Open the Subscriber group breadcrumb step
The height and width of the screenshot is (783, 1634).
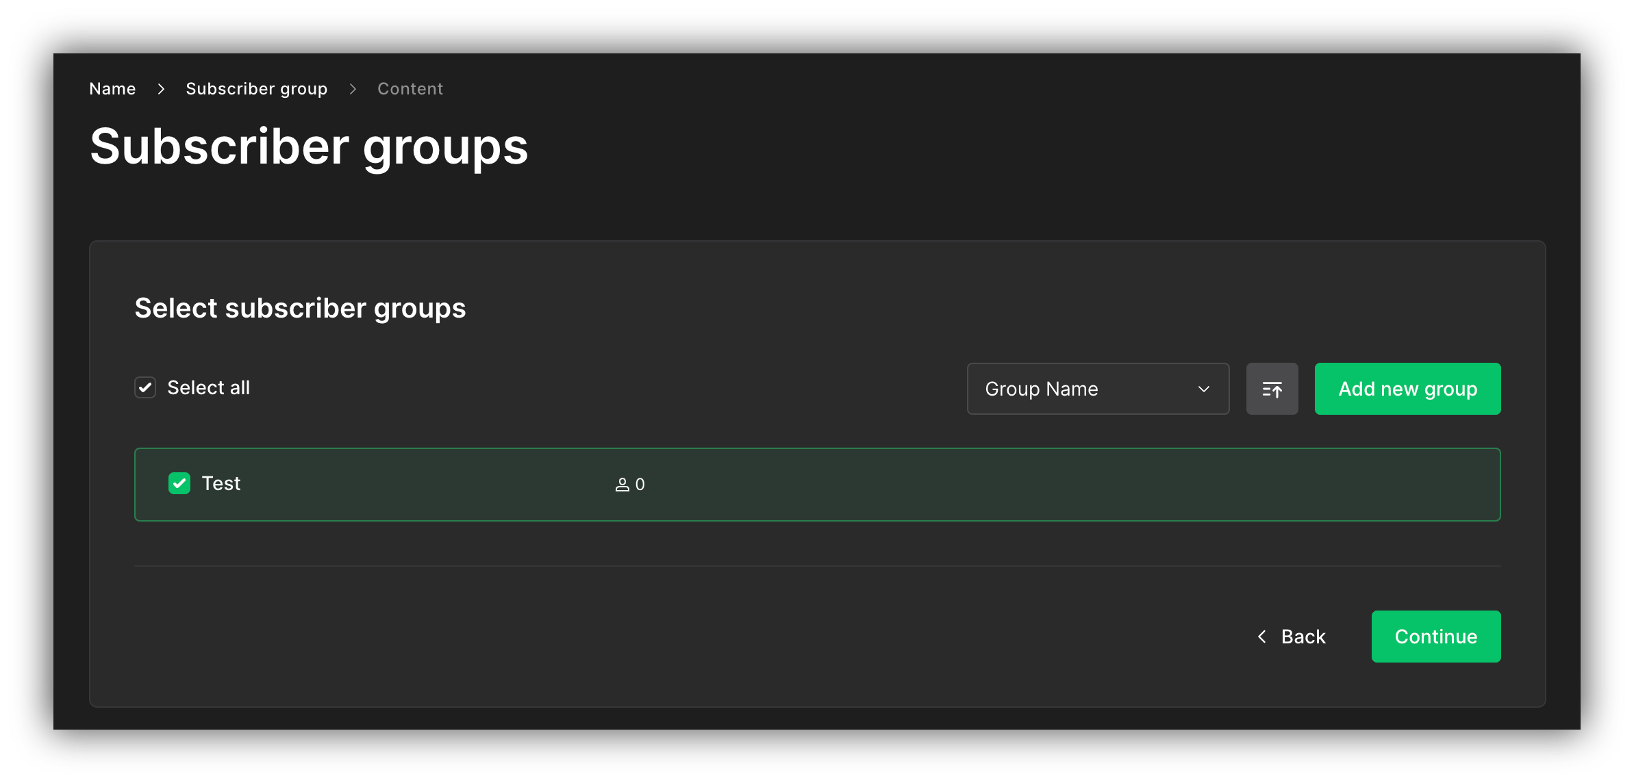click(257, 89)
